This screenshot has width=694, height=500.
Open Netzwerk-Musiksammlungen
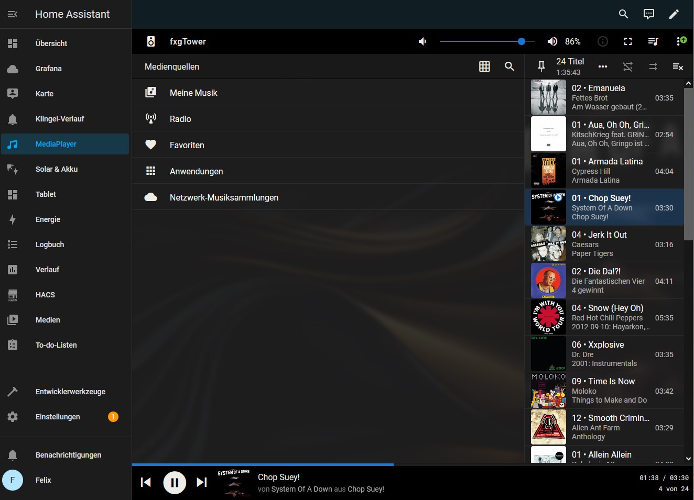(224, 197)
